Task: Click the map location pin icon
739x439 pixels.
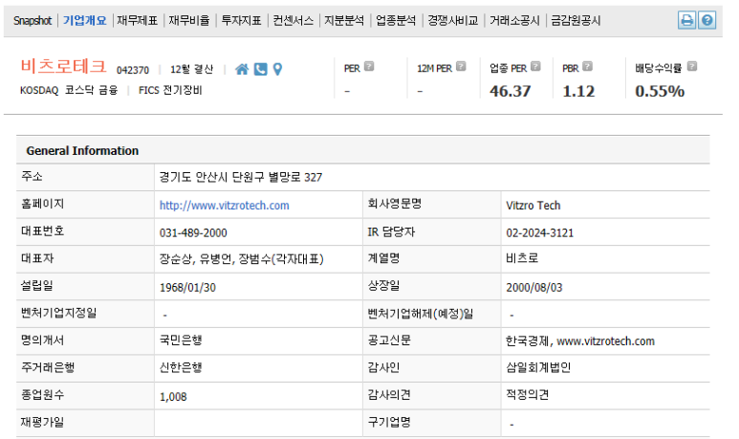Action: point(277,69)
